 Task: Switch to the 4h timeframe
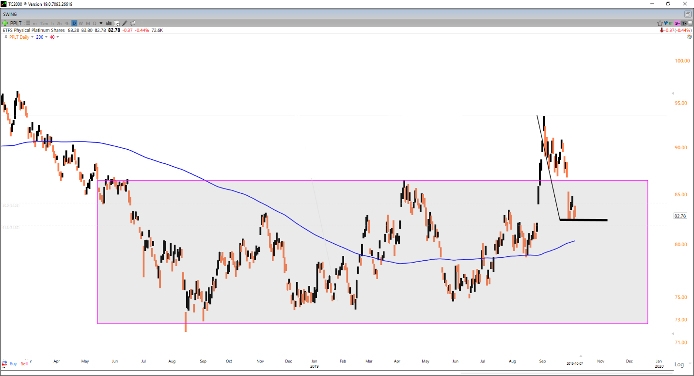(67, 23)
